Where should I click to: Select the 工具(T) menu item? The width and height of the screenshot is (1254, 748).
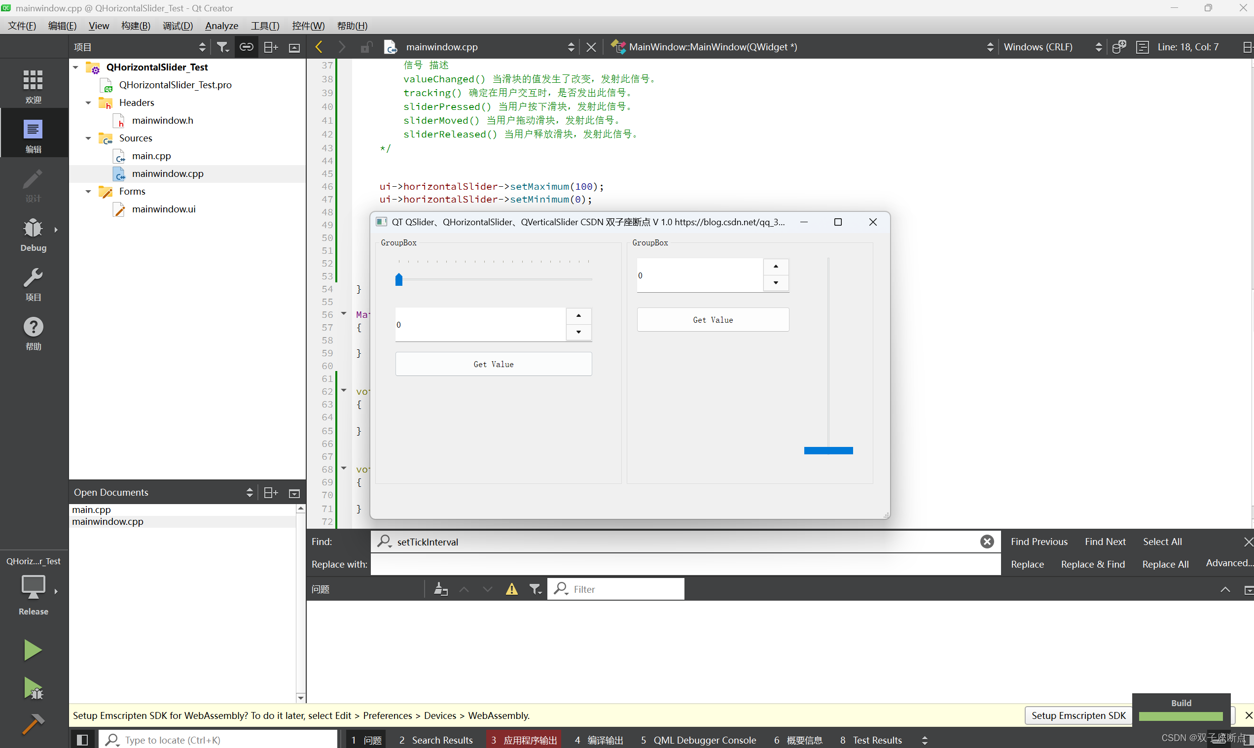264,25
